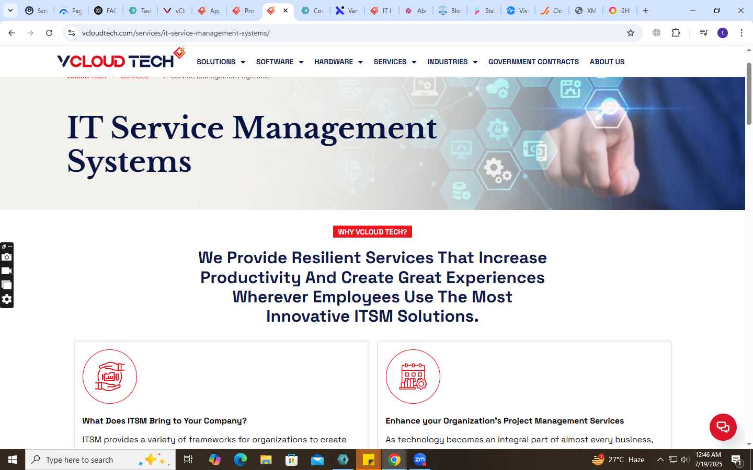Click the taskbar search box

point(100,460)
